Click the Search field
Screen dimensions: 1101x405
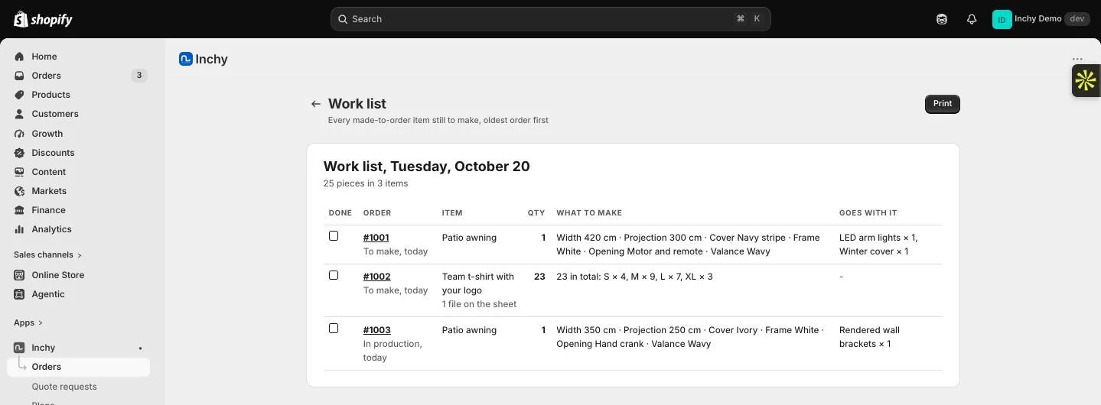click(x=550, y=19)
